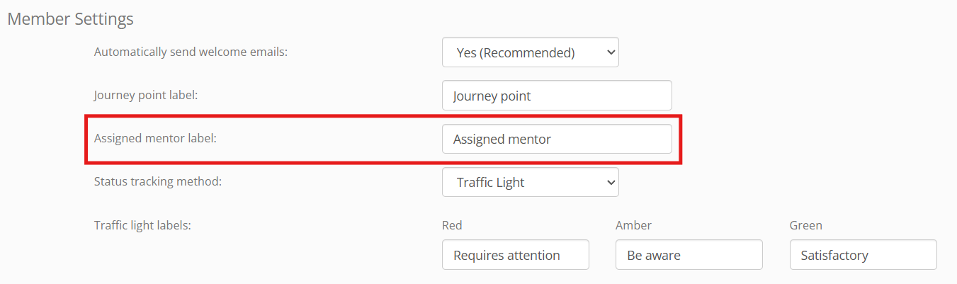Click the 'Journey point label:' text
This screenshot has width=957, height=284.
click(x=145, y=95)
